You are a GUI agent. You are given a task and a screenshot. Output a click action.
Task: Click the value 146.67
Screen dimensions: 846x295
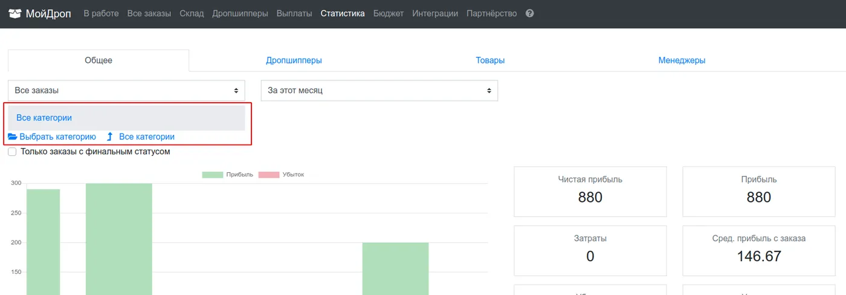759,256
